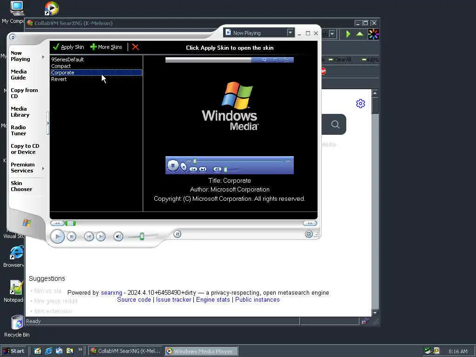Select the Corporate skin entry

pos(96,73)
